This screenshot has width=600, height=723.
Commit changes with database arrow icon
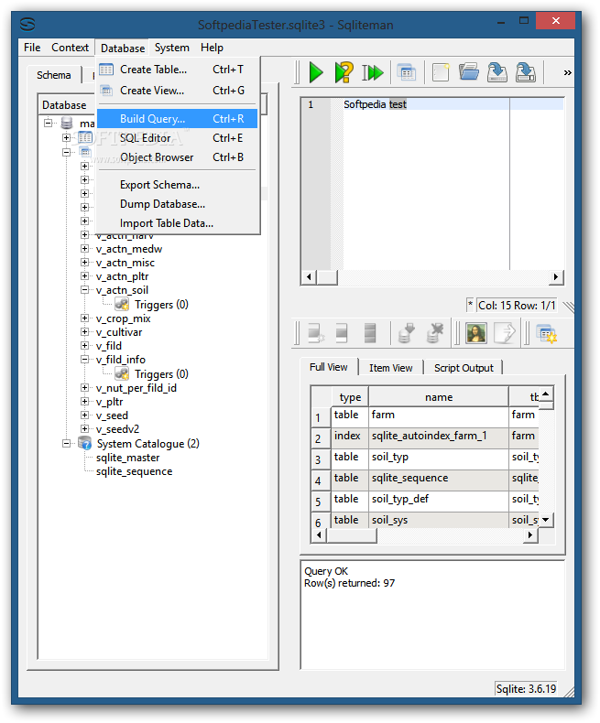[406, 333]
